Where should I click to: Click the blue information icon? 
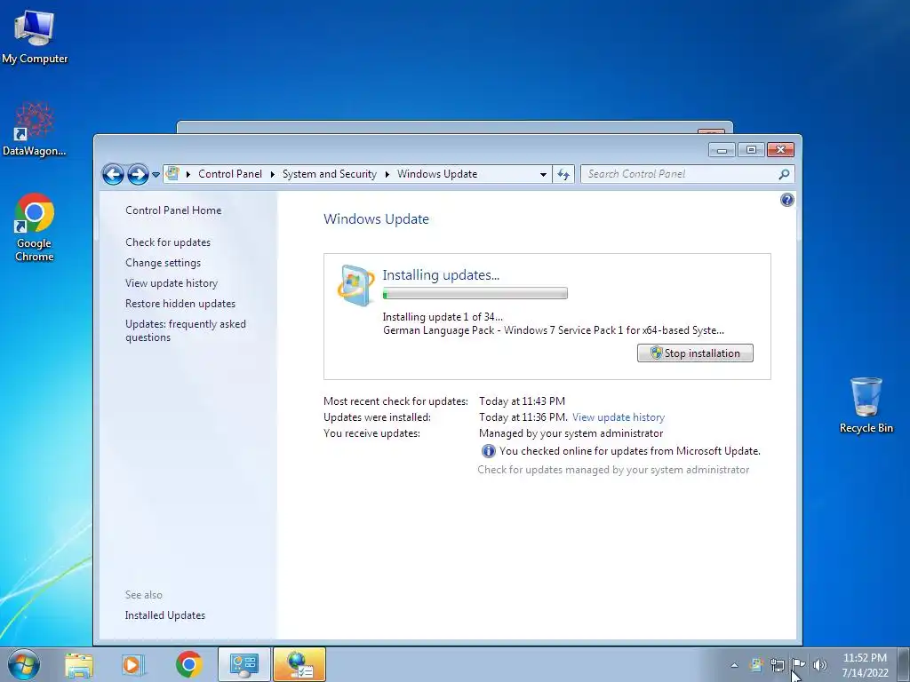click(x=488, y=451)
